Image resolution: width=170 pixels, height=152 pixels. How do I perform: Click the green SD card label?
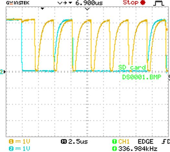click(x=132, y=68)
